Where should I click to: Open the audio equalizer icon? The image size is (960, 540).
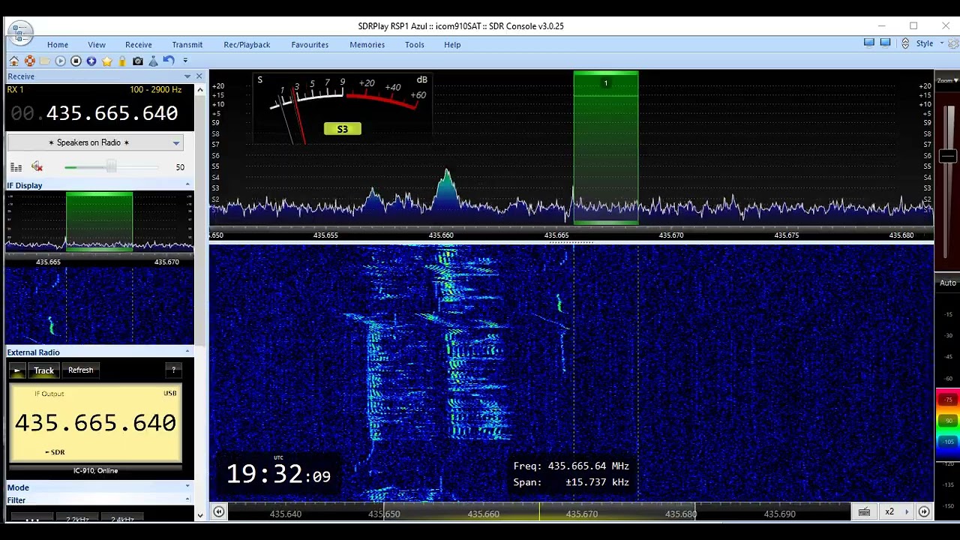click(x=16, y=167)
